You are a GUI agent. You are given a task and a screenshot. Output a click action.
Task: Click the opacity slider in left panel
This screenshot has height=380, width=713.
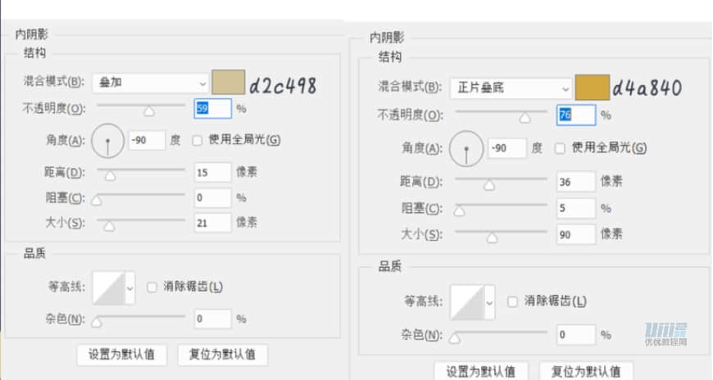point(141,108)
